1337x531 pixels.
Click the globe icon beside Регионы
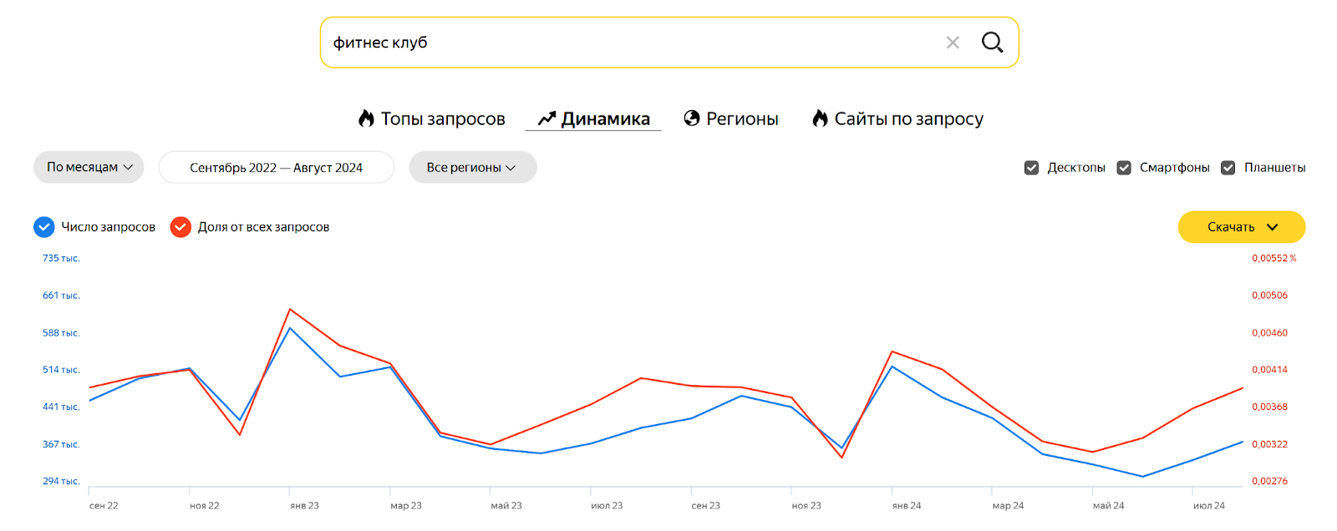click(692, 119)
